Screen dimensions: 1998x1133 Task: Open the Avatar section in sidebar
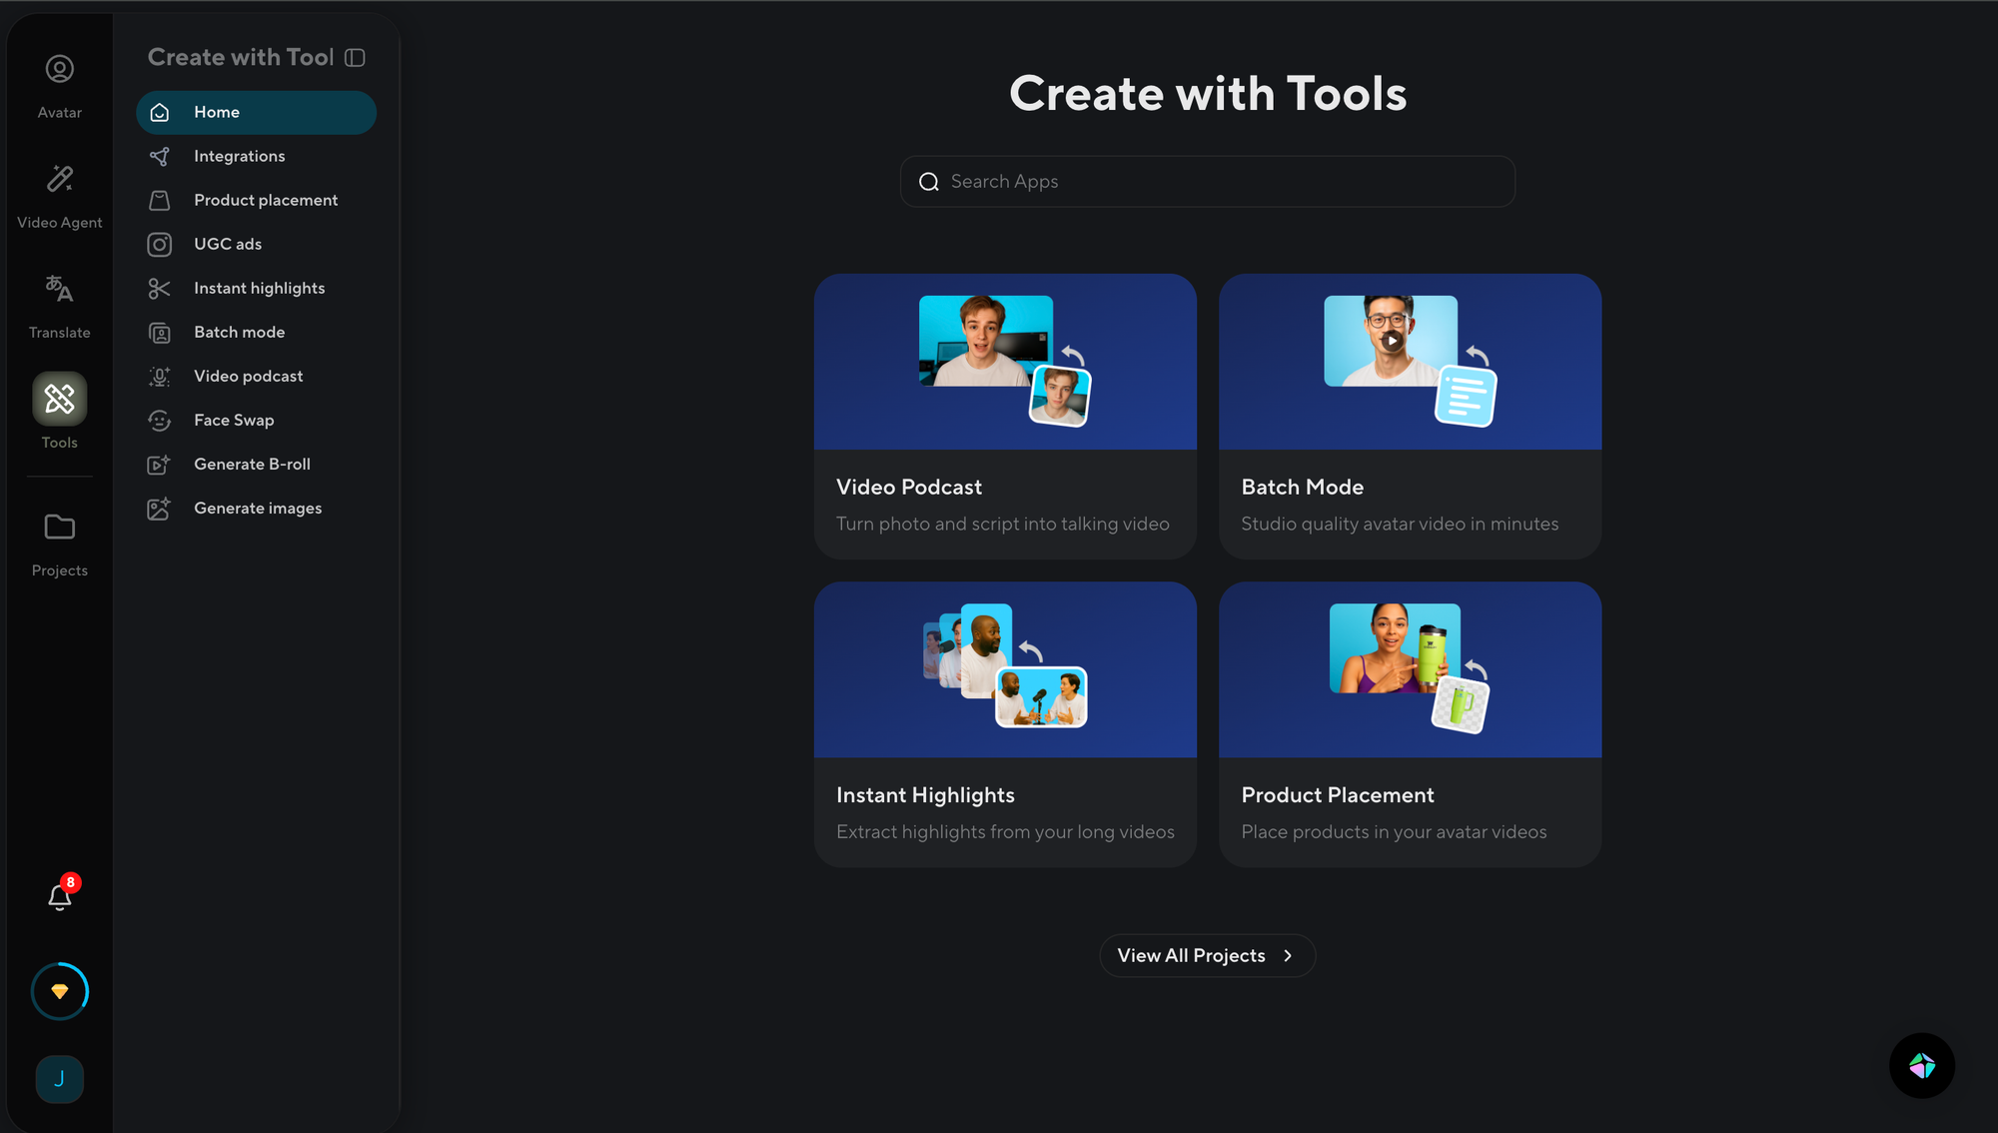click(59, 85)
